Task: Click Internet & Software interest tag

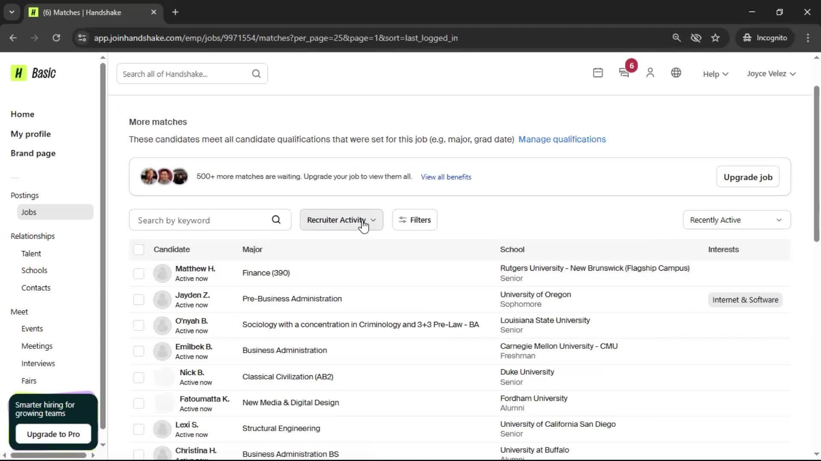Action: 745,300
